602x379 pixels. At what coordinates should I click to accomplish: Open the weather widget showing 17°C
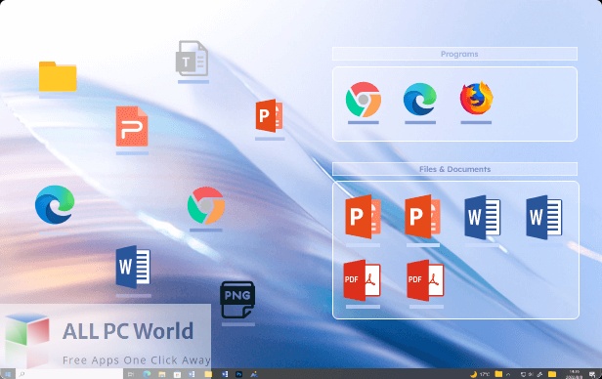(x=480, y=374)
